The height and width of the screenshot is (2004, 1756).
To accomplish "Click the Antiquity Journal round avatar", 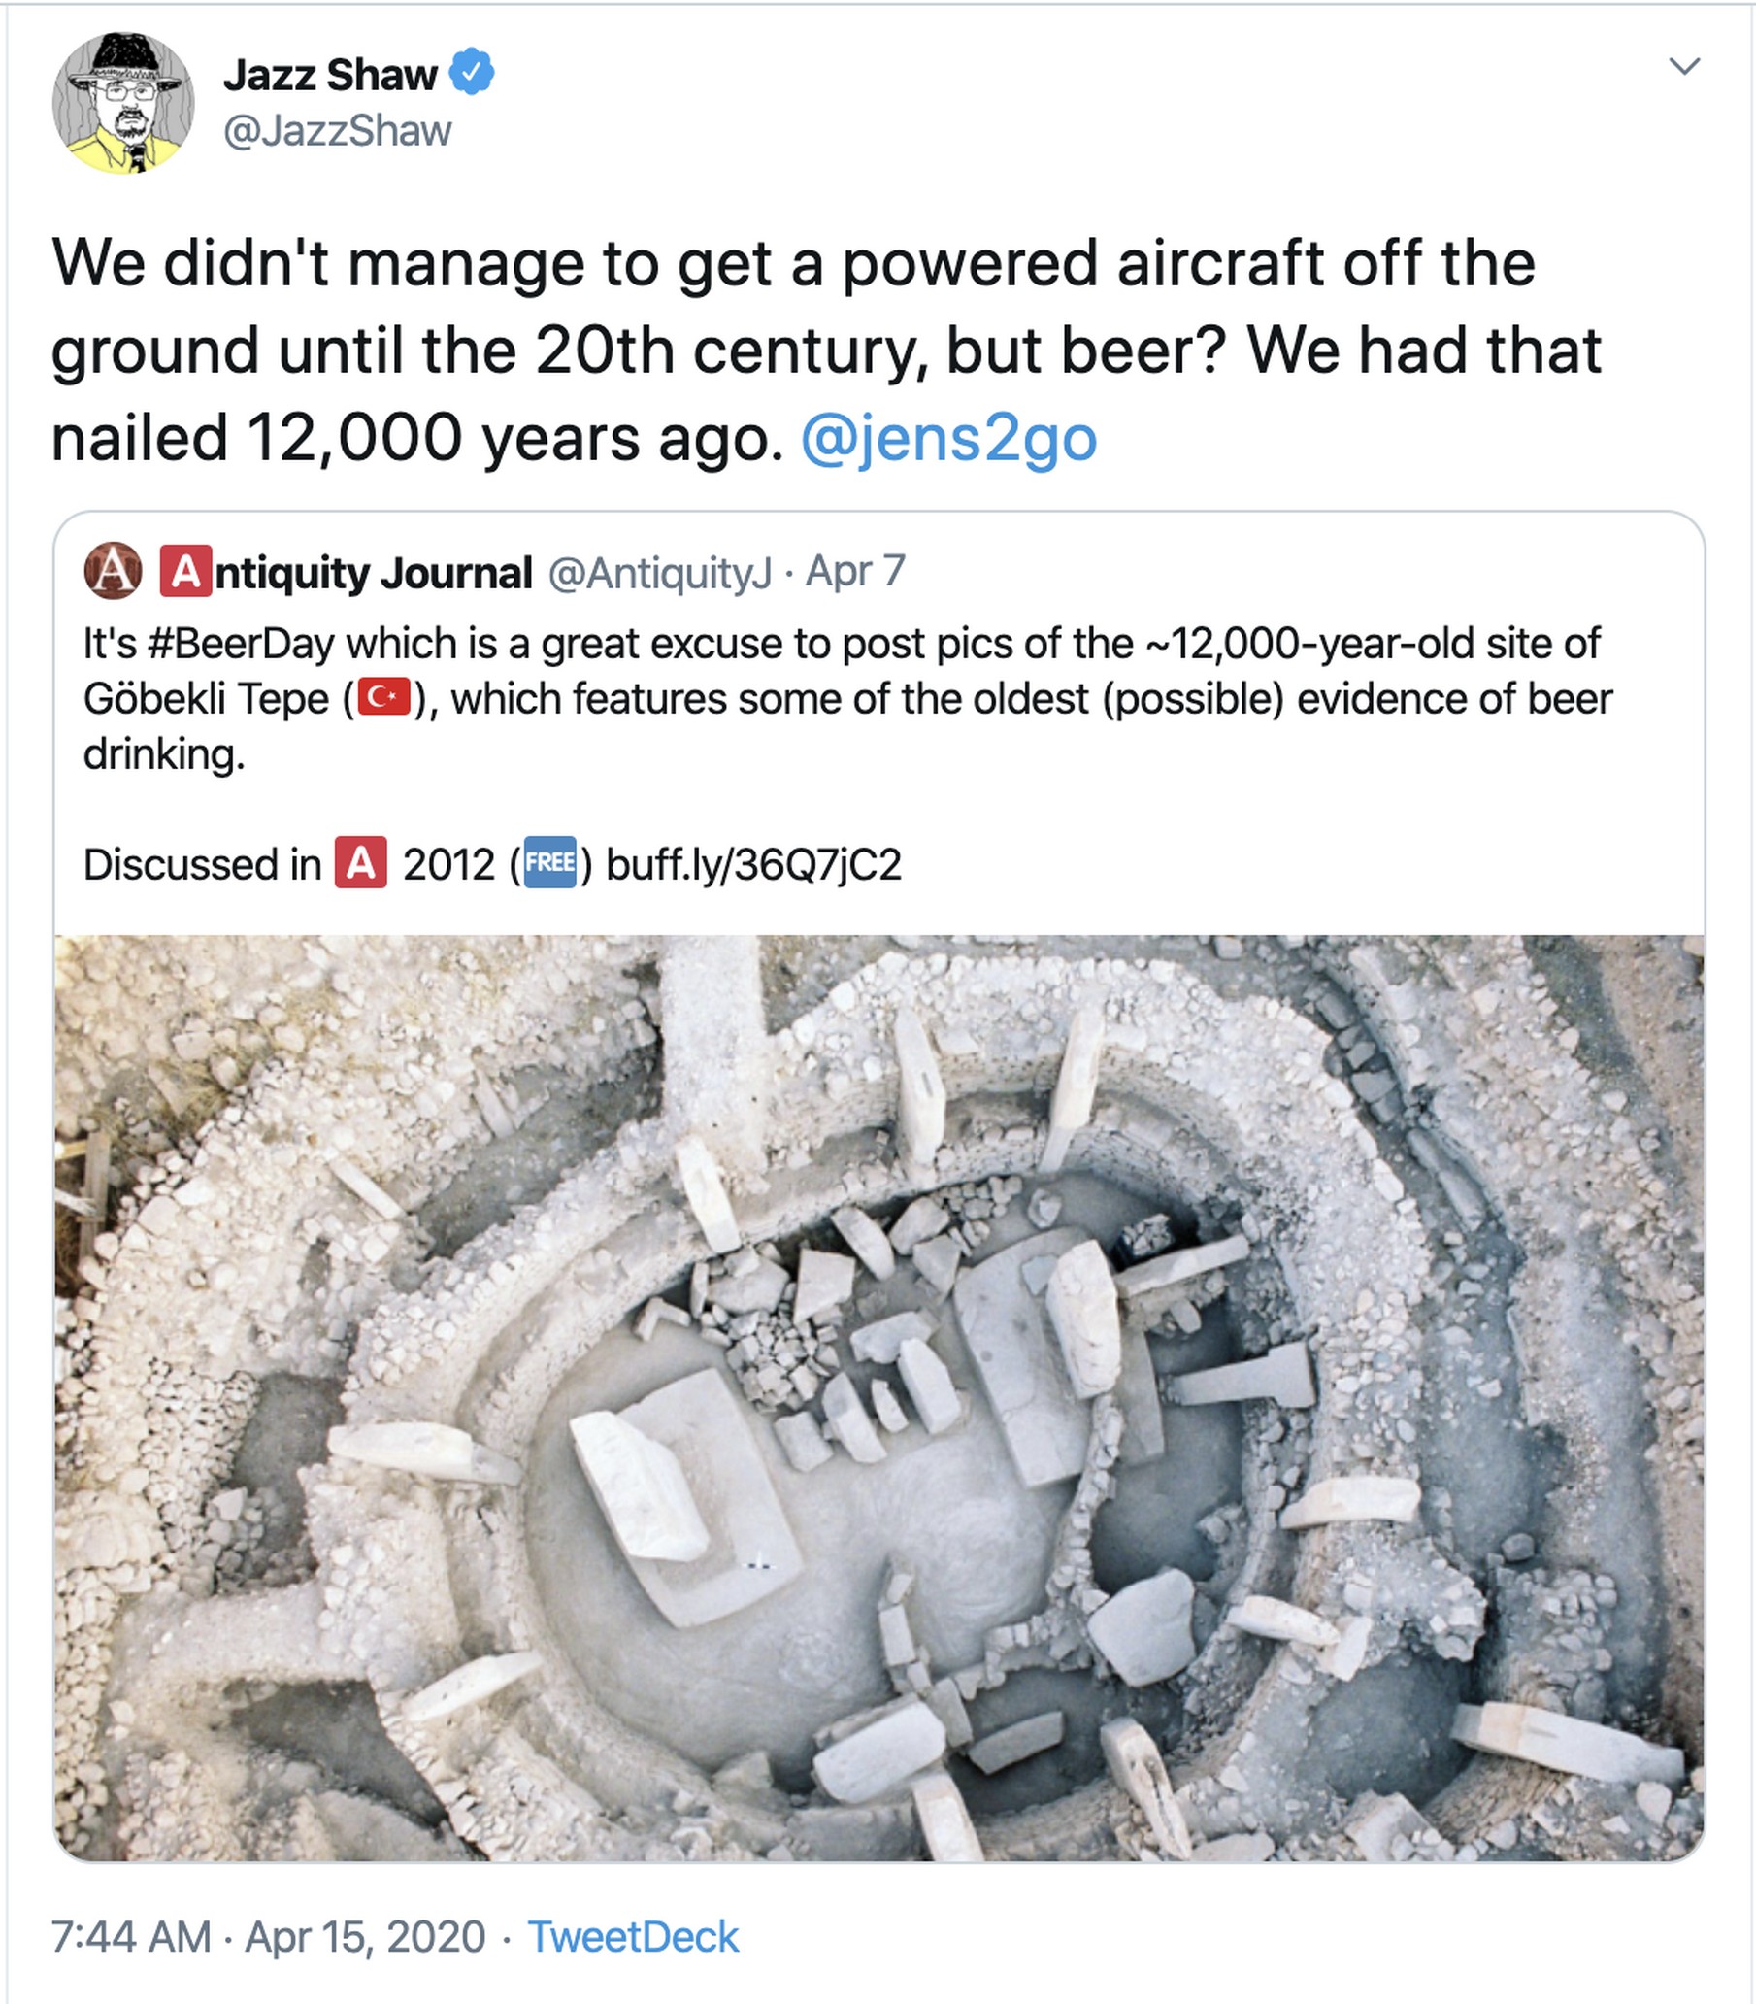I will click(x=113, y=570).
